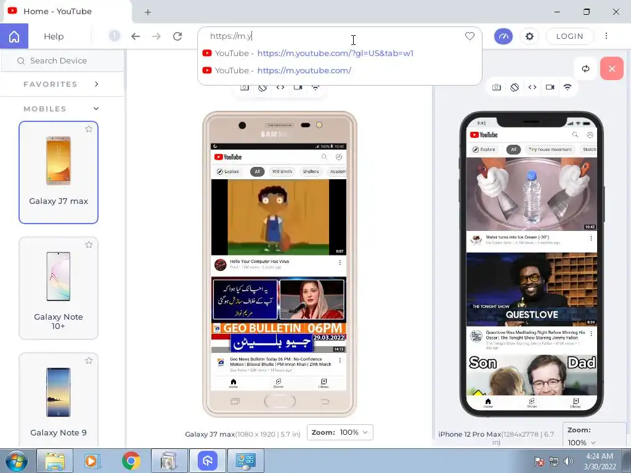
Task: Star the Galaxy Note 10+ device
Action: (89, 245)
